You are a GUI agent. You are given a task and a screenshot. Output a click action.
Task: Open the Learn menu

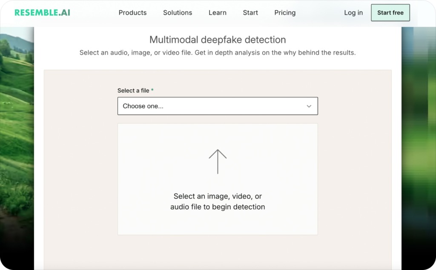pyautogui.click(x=218, y=13)
